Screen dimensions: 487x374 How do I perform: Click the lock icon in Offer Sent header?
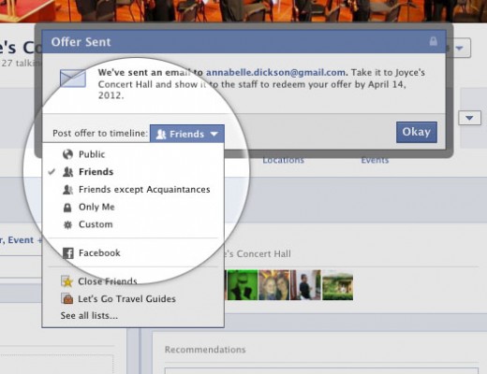(x=433, y=41)
